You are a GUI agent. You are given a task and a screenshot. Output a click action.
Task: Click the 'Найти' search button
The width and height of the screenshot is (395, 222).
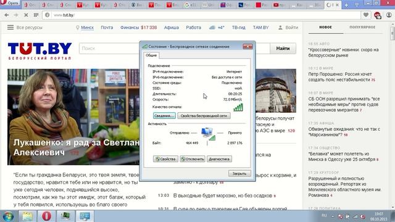[x=283, y=48]
